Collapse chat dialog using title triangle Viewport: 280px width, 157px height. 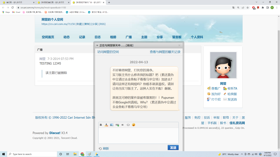click(x=97, y=46)
